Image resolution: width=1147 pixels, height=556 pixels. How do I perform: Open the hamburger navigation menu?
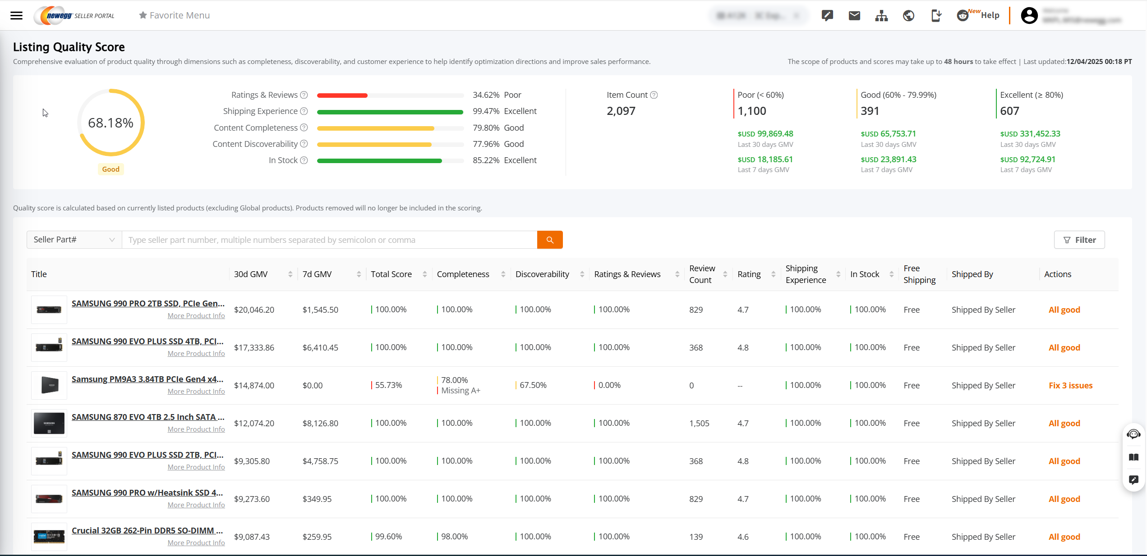pyautogui.click(x=16, y=15)
